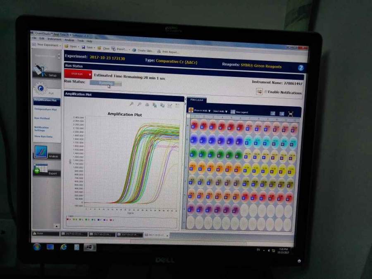This screenshot has height=279, width=372.
Task: Click the chart icon in amplification plot toolbar
Action: click(x=170, y=105)
